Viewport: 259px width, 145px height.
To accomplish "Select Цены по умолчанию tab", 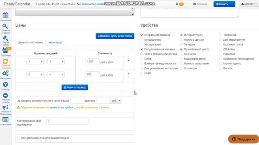I will click(31, 42).
